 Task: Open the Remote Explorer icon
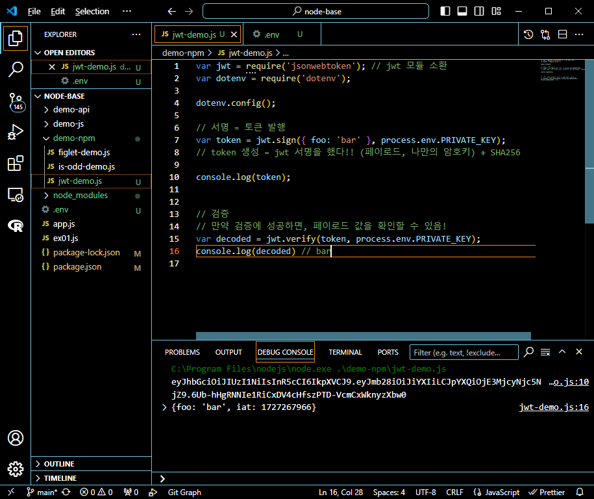pyautogui.click(x=15, y=195)
